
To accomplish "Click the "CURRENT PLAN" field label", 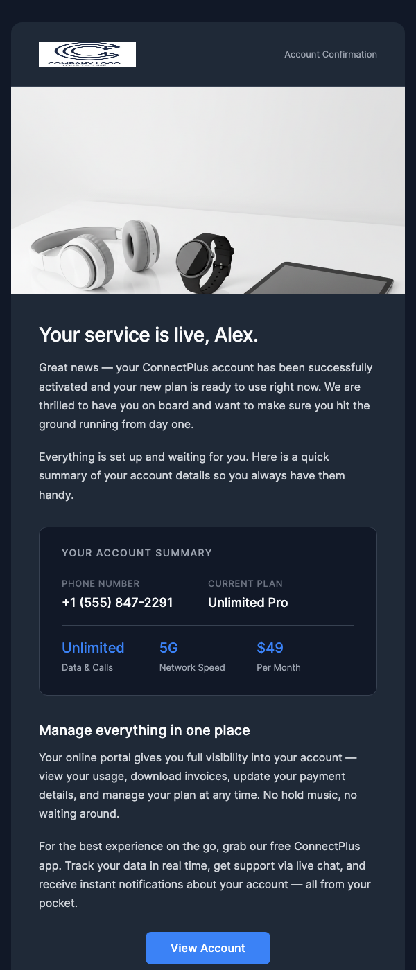I will [245, 583].
